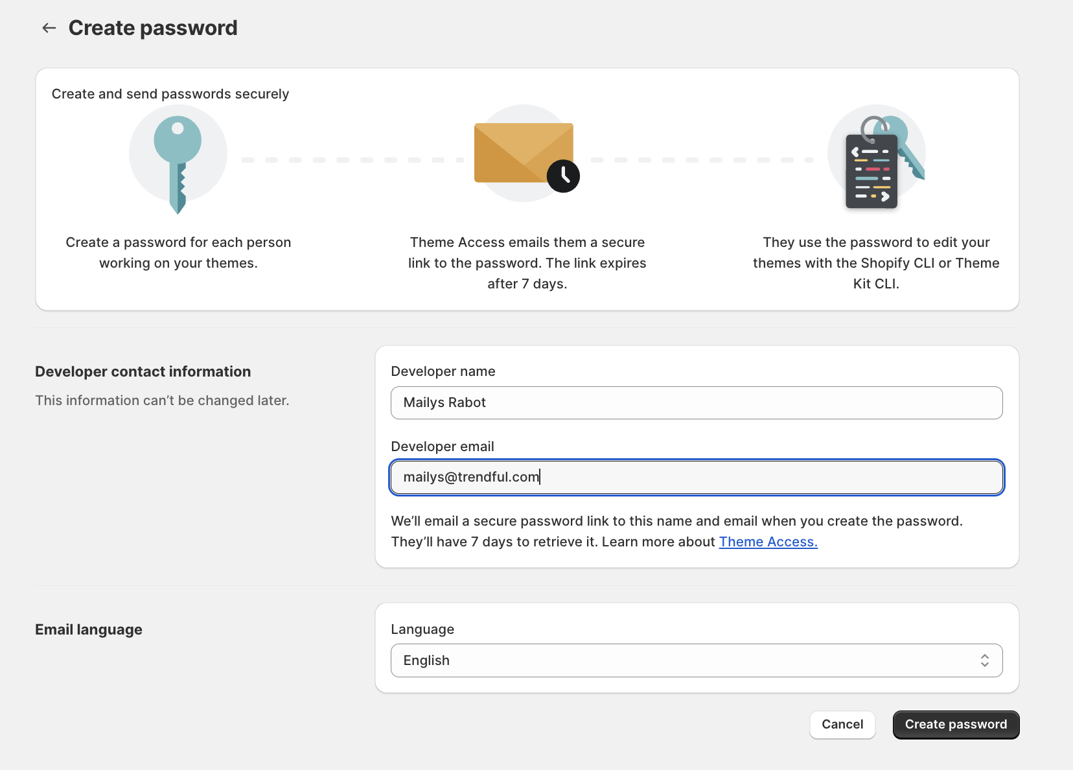The image size is (1073, 770).
Task: Focus the Developer name field
Action: pyautogui.click(x=697, y=402)
